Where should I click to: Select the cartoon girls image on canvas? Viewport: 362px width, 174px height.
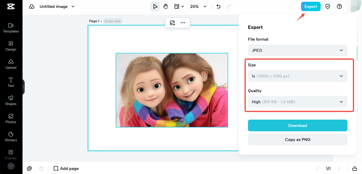point(172,90)
